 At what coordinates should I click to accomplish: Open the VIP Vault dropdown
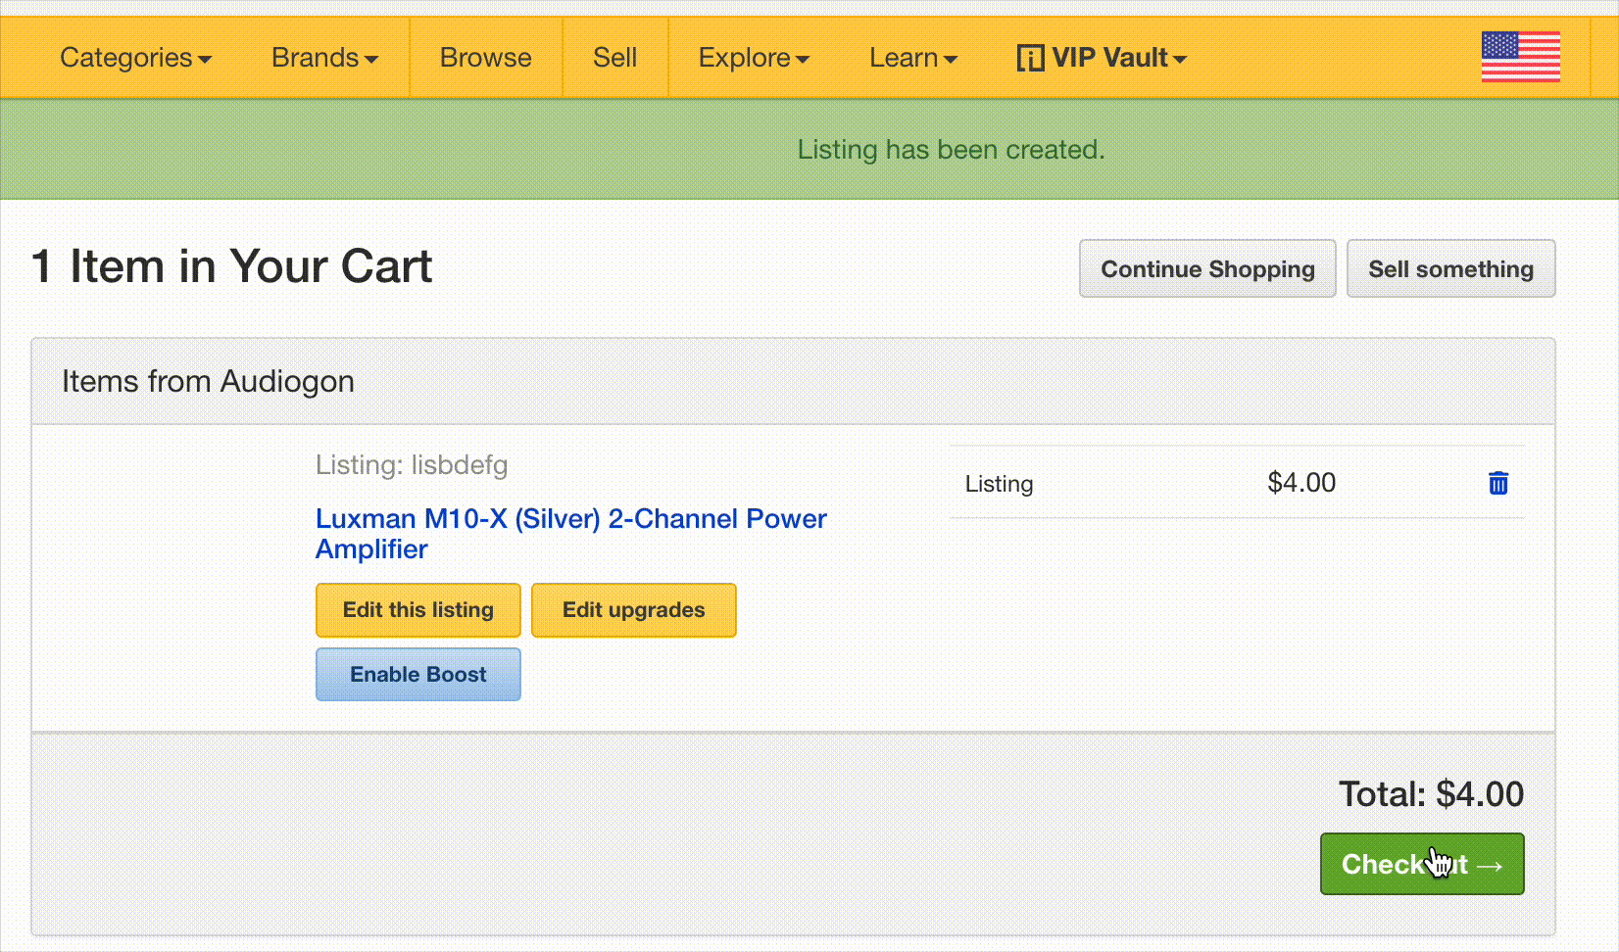[1102, 58]
